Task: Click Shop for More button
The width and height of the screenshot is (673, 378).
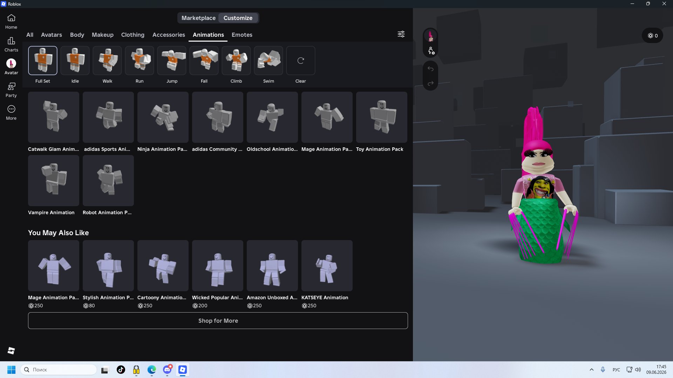Action: tap(218, 321)
